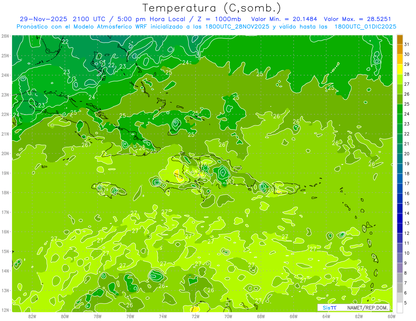The image size is (416, 321).
Task: Click the '22N' latitude axis label
Action: click(x=5, y=114)
